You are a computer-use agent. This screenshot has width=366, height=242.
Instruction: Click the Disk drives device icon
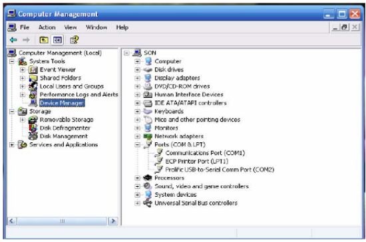[148, 70]
